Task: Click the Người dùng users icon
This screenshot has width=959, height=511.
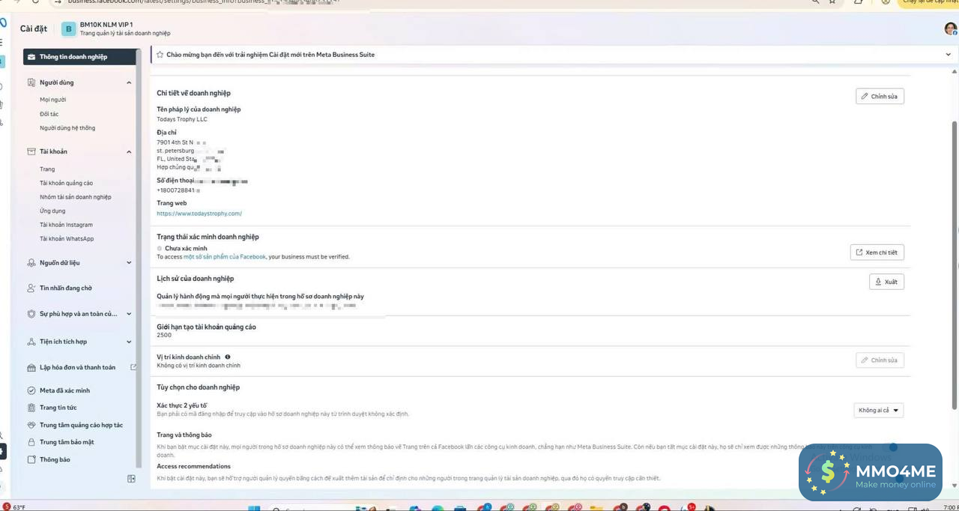Action: pos(31,82)
